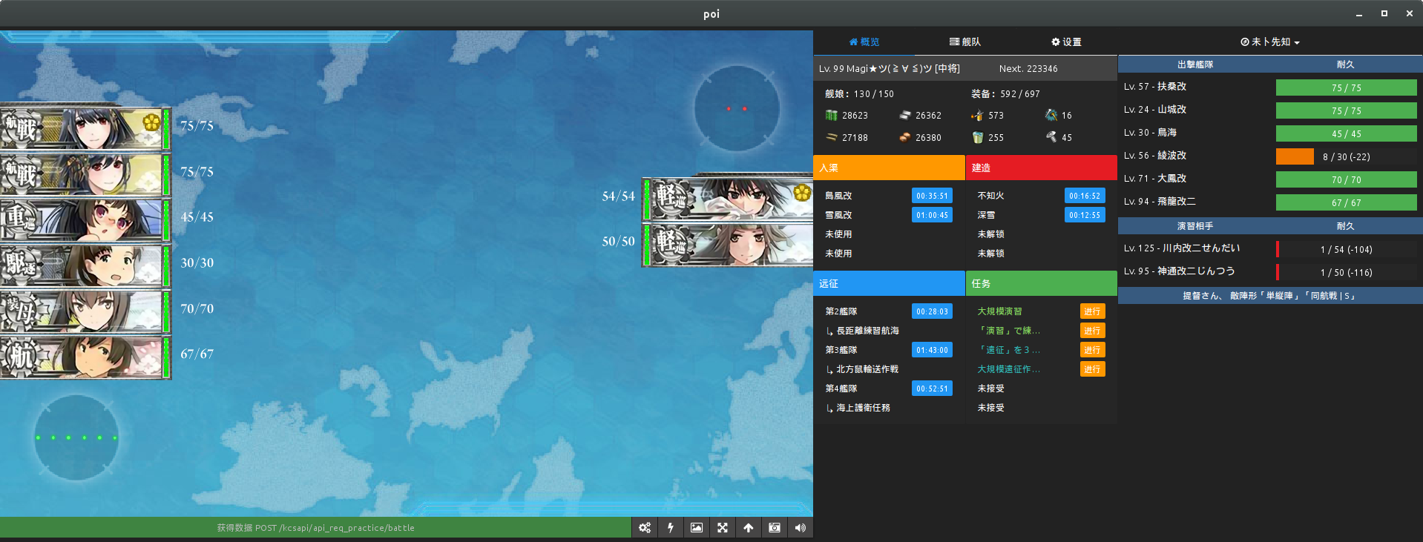Image resolution: width=1423 pixels, height=542 pixels.
Task: Click the picture icon in bottom toolbar
Action: point(696,527)
